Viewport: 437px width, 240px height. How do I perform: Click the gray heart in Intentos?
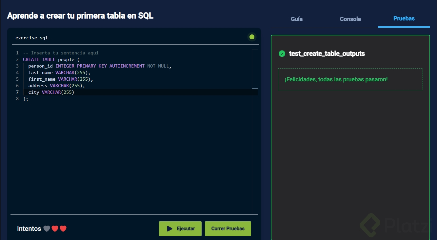pos(47,229)
